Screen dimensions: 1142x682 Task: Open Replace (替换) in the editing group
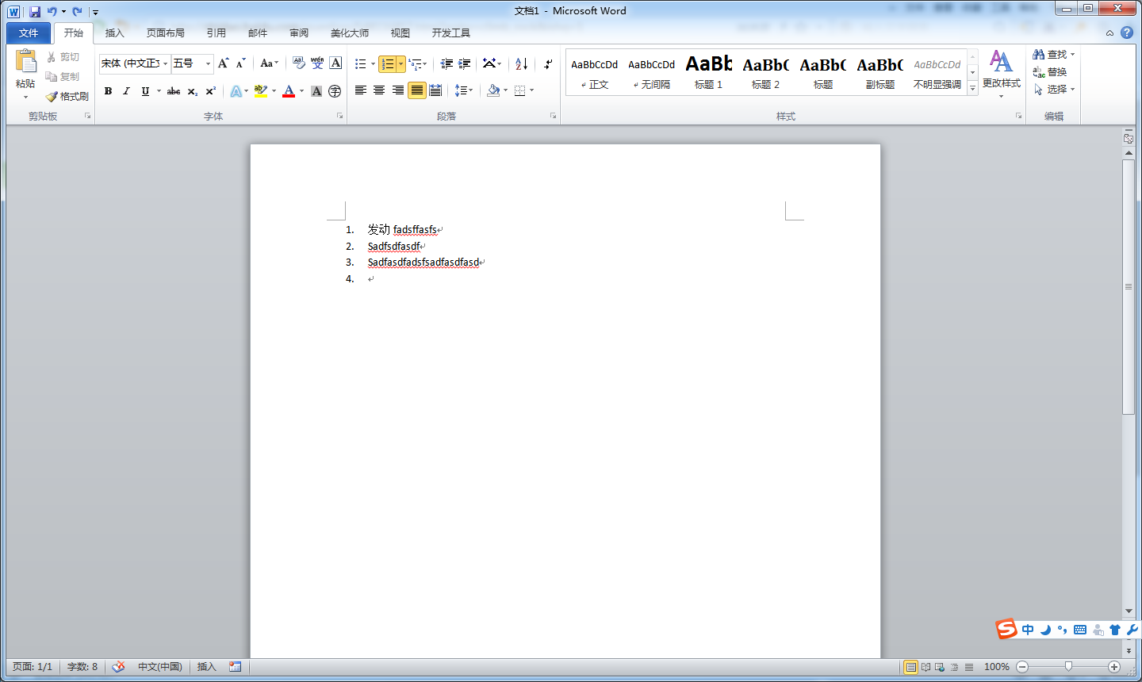[1050, 72]
